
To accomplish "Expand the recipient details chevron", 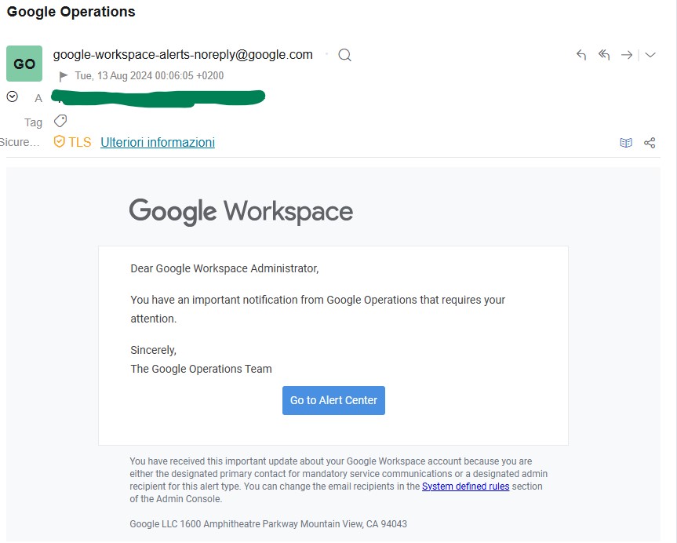I will [12, 97].
